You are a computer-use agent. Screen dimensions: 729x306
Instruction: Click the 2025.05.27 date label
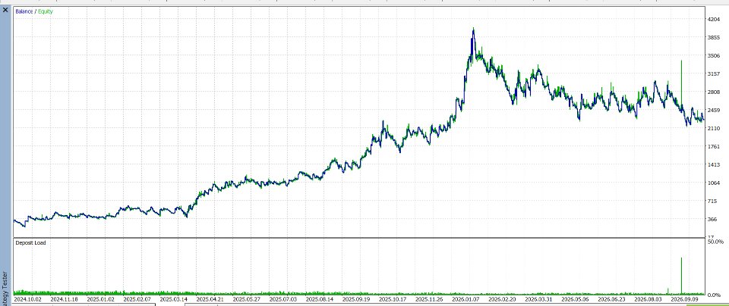[x=246, y=299]
